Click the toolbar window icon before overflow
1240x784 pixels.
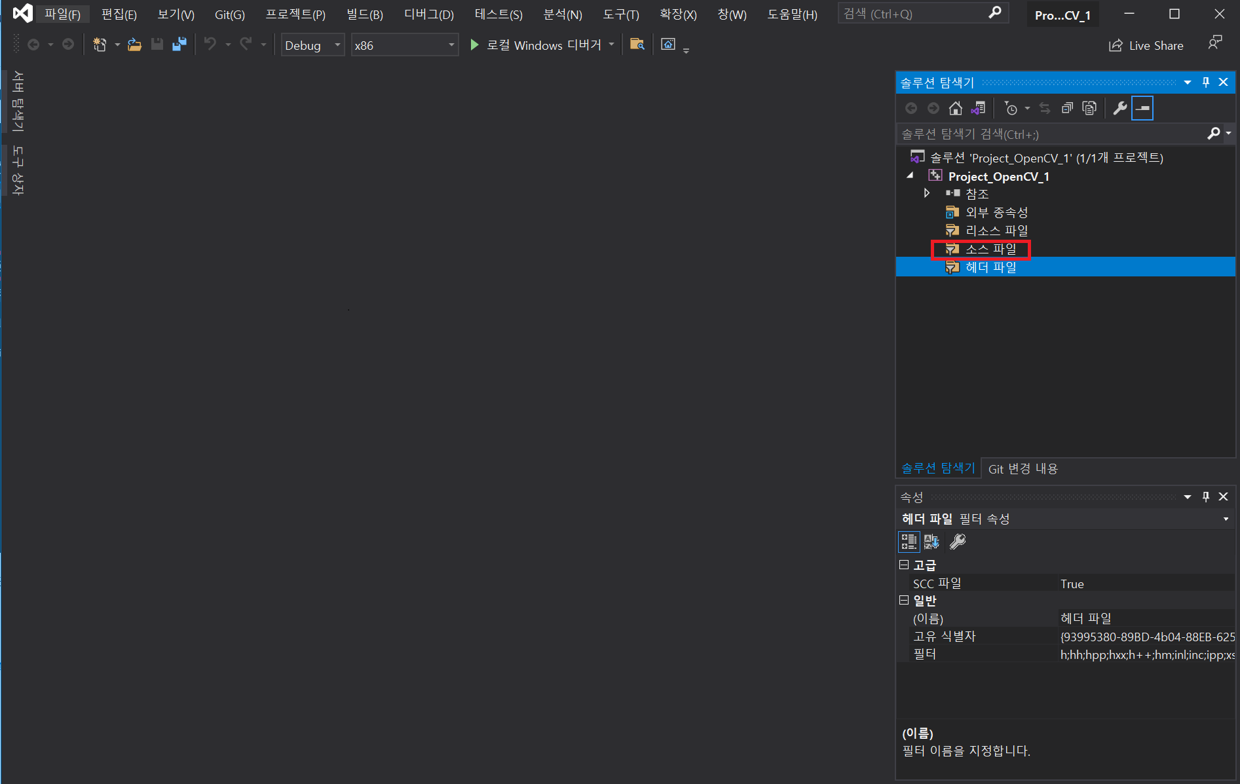point(667,45)
